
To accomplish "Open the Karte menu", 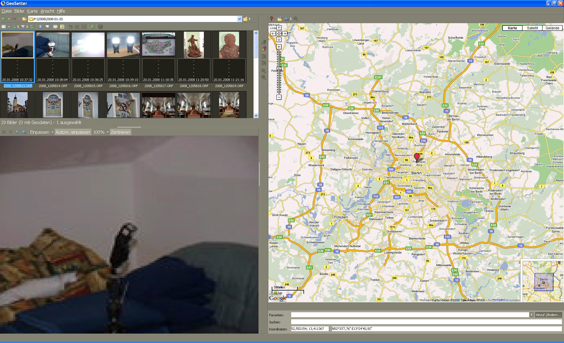I will [x=32, y=11].
